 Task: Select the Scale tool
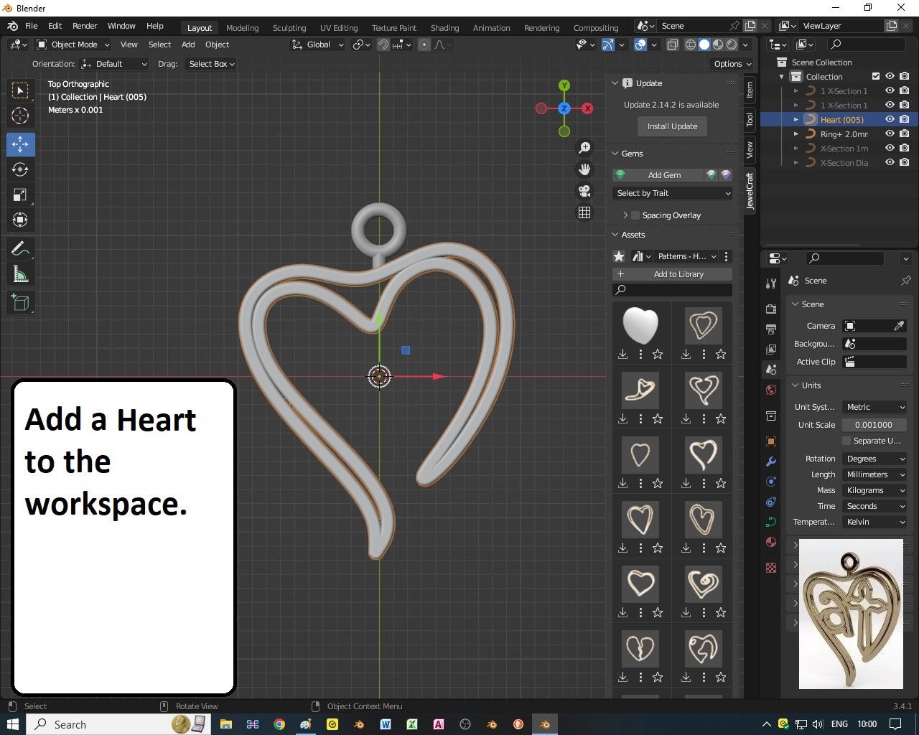coord(20,195)
